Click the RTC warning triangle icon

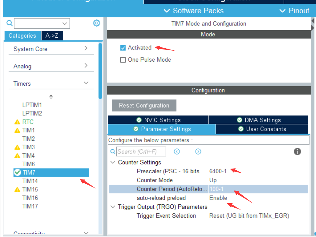[17, 122]
